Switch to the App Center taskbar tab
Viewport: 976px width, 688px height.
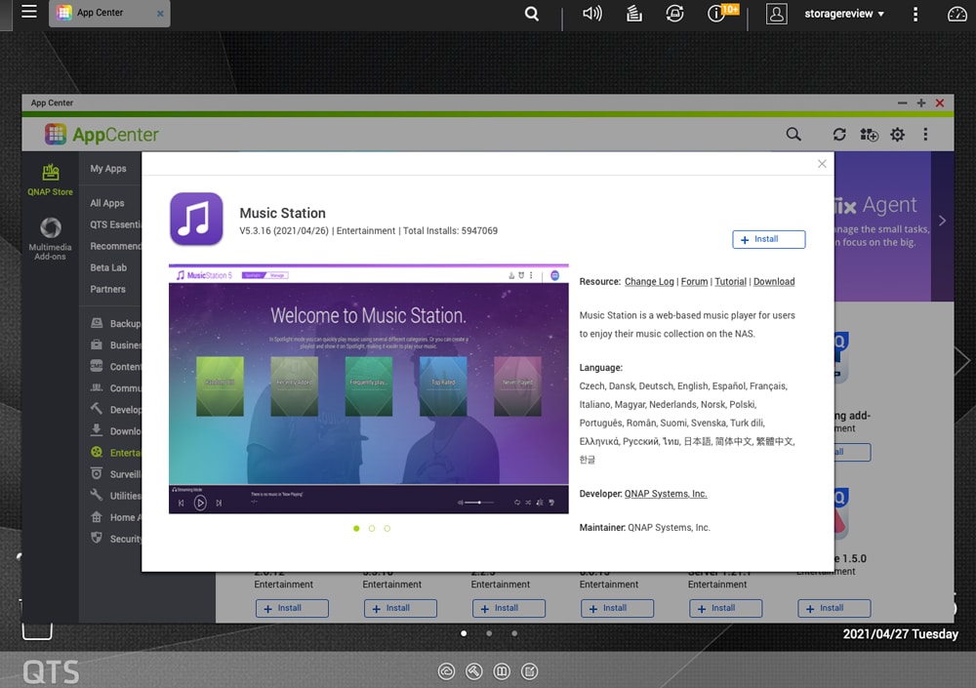tap(100, 13)
